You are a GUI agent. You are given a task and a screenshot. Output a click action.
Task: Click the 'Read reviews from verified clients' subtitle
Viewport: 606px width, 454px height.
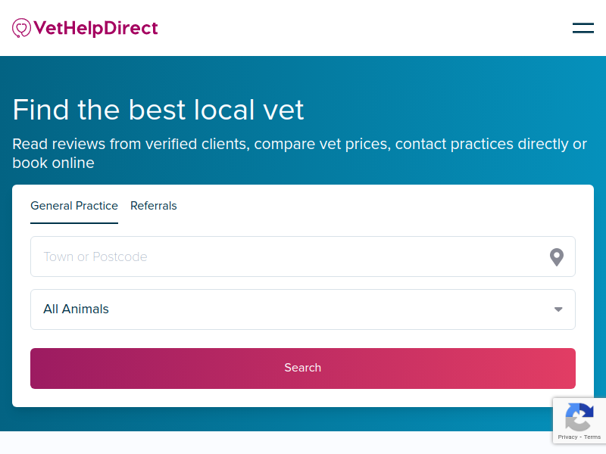(299, 154)
